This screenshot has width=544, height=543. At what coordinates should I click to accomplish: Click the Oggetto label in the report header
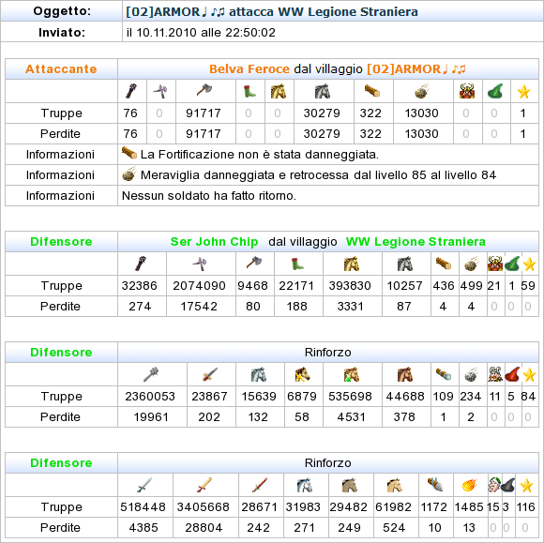(62, 11)
